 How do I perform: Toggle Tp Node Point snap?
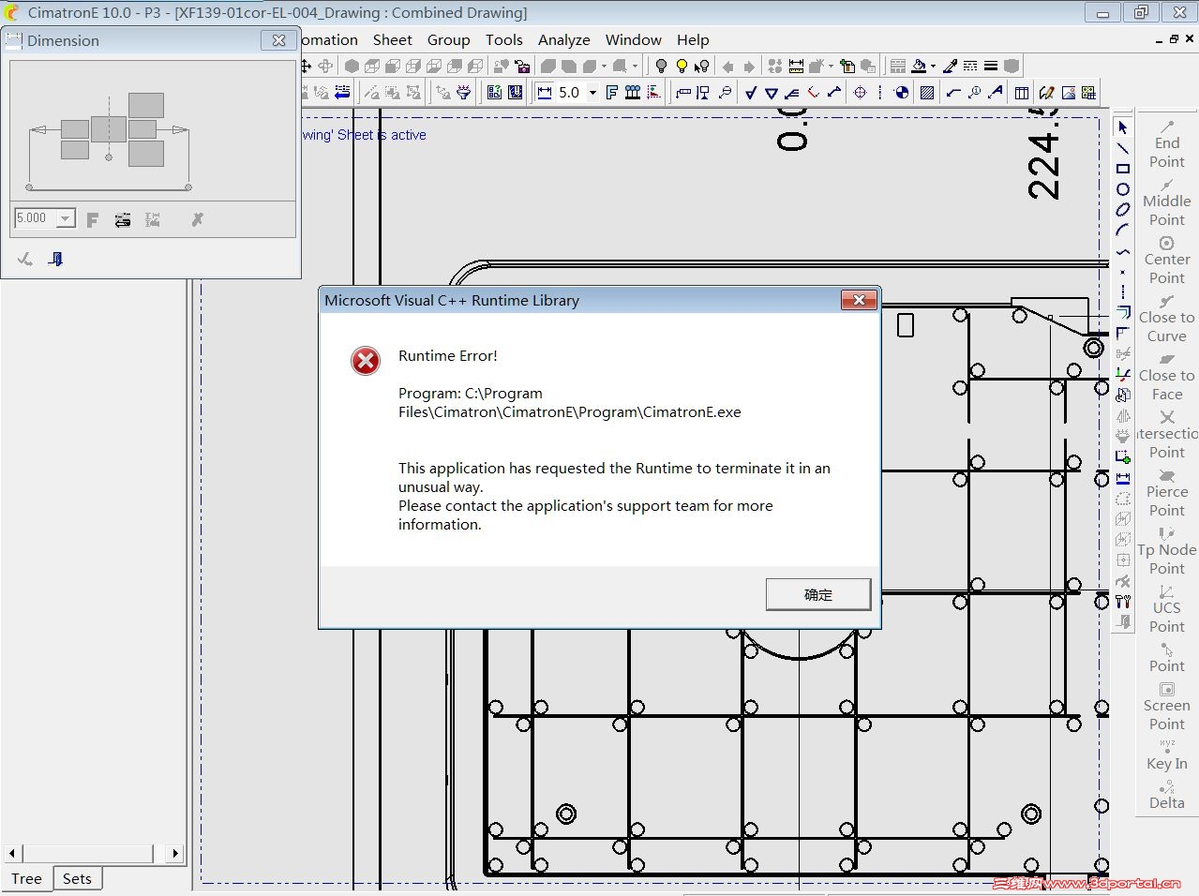(x=1167, y=550)
